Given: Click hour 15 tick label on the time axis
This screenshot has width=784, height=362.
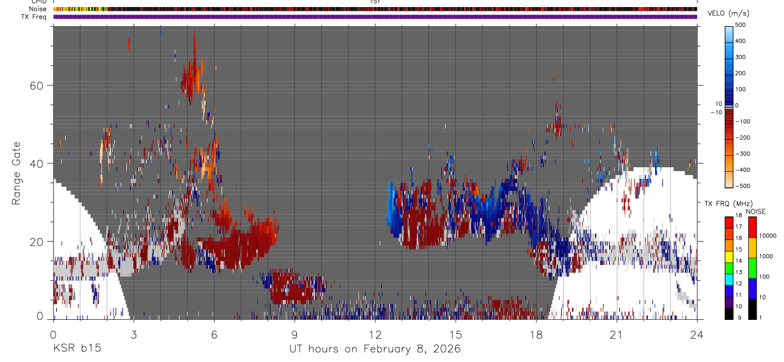Looking at the screenshot, I should pyautogui.click(x=455, y=335).
